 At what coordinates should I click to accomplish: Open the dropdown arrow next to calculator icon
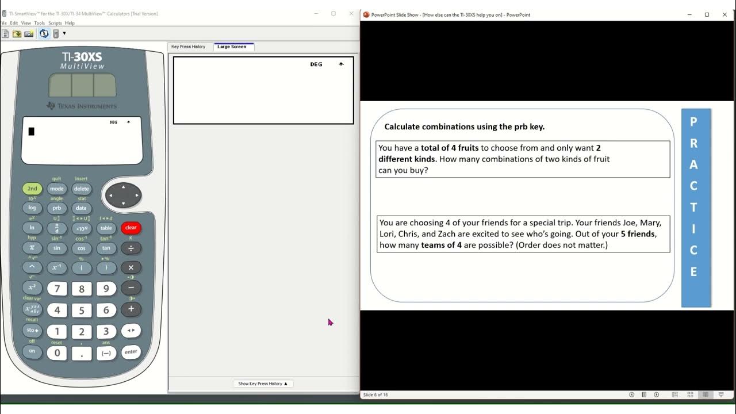pyautogui.click(x=64, y=33)
